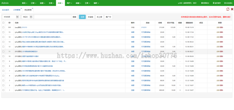Check the box for row ID 9
Image resolution: width=234 pixels, height=110 pixels.
3,61
